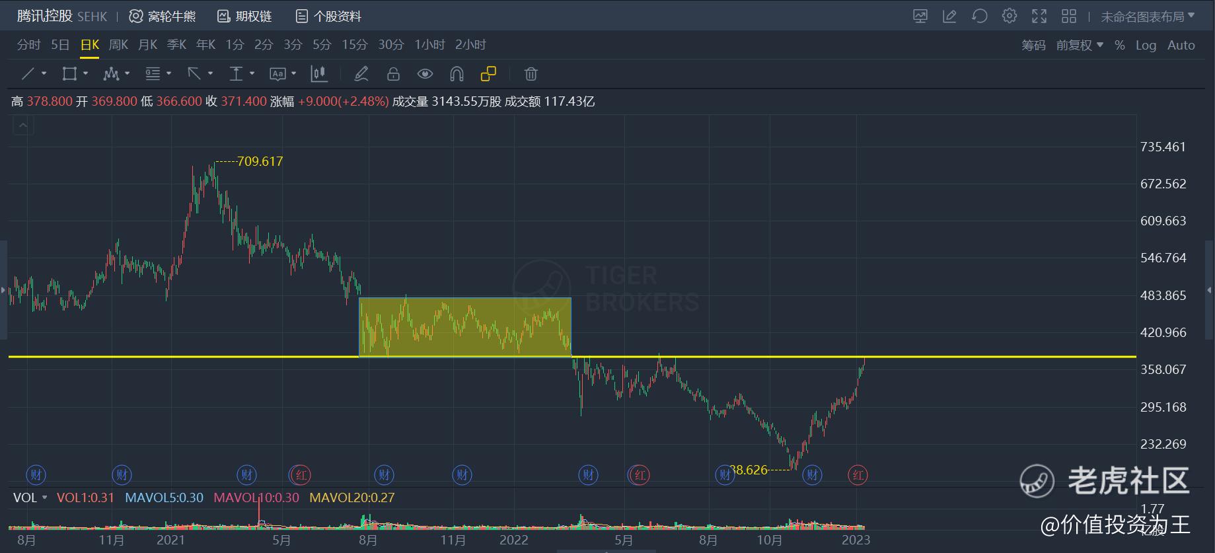Image resolution: width=1215 pixels, height=553 pixels.
Task: Click the 个股资料 stock profile icon
Action: point(301,17)
